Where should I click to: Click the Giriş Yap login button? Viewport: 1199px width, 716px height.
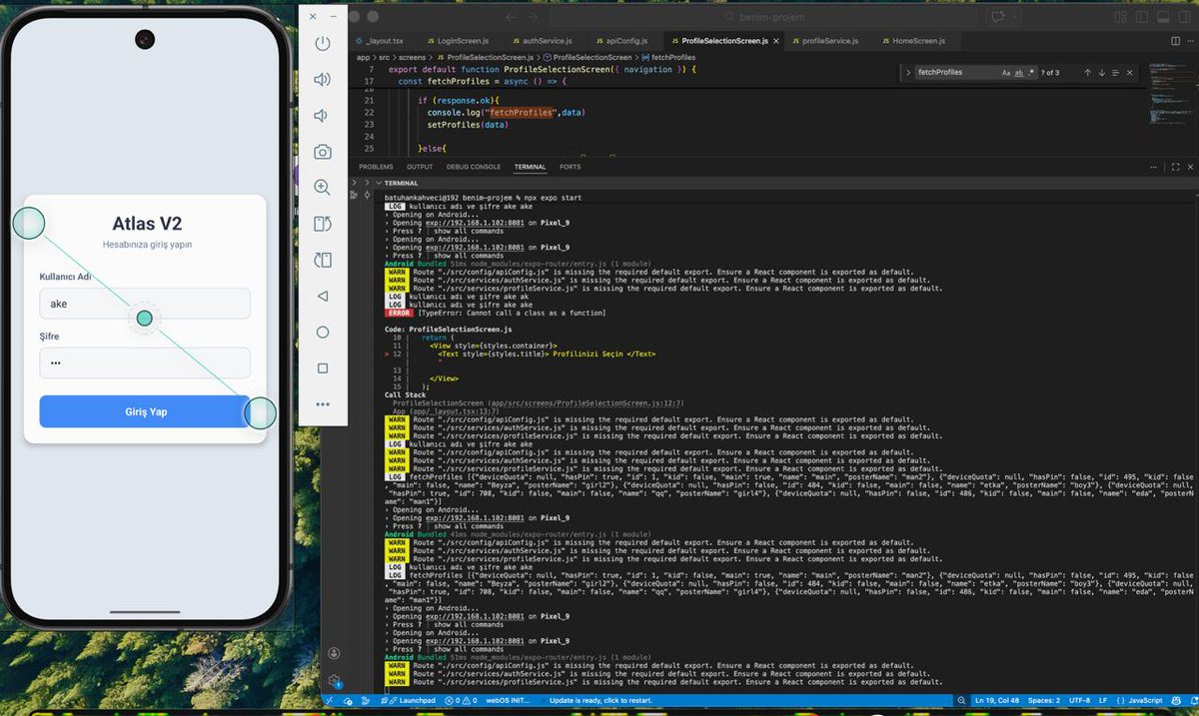pos(145,411)
